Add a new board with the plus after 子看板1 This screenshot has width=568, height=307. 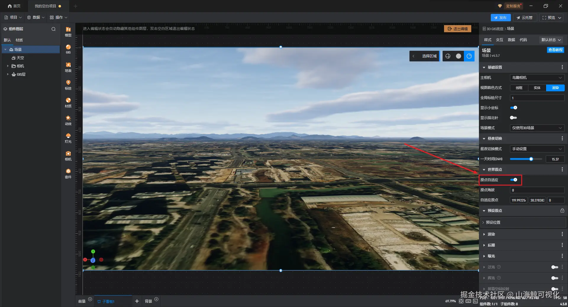point(137,301)
